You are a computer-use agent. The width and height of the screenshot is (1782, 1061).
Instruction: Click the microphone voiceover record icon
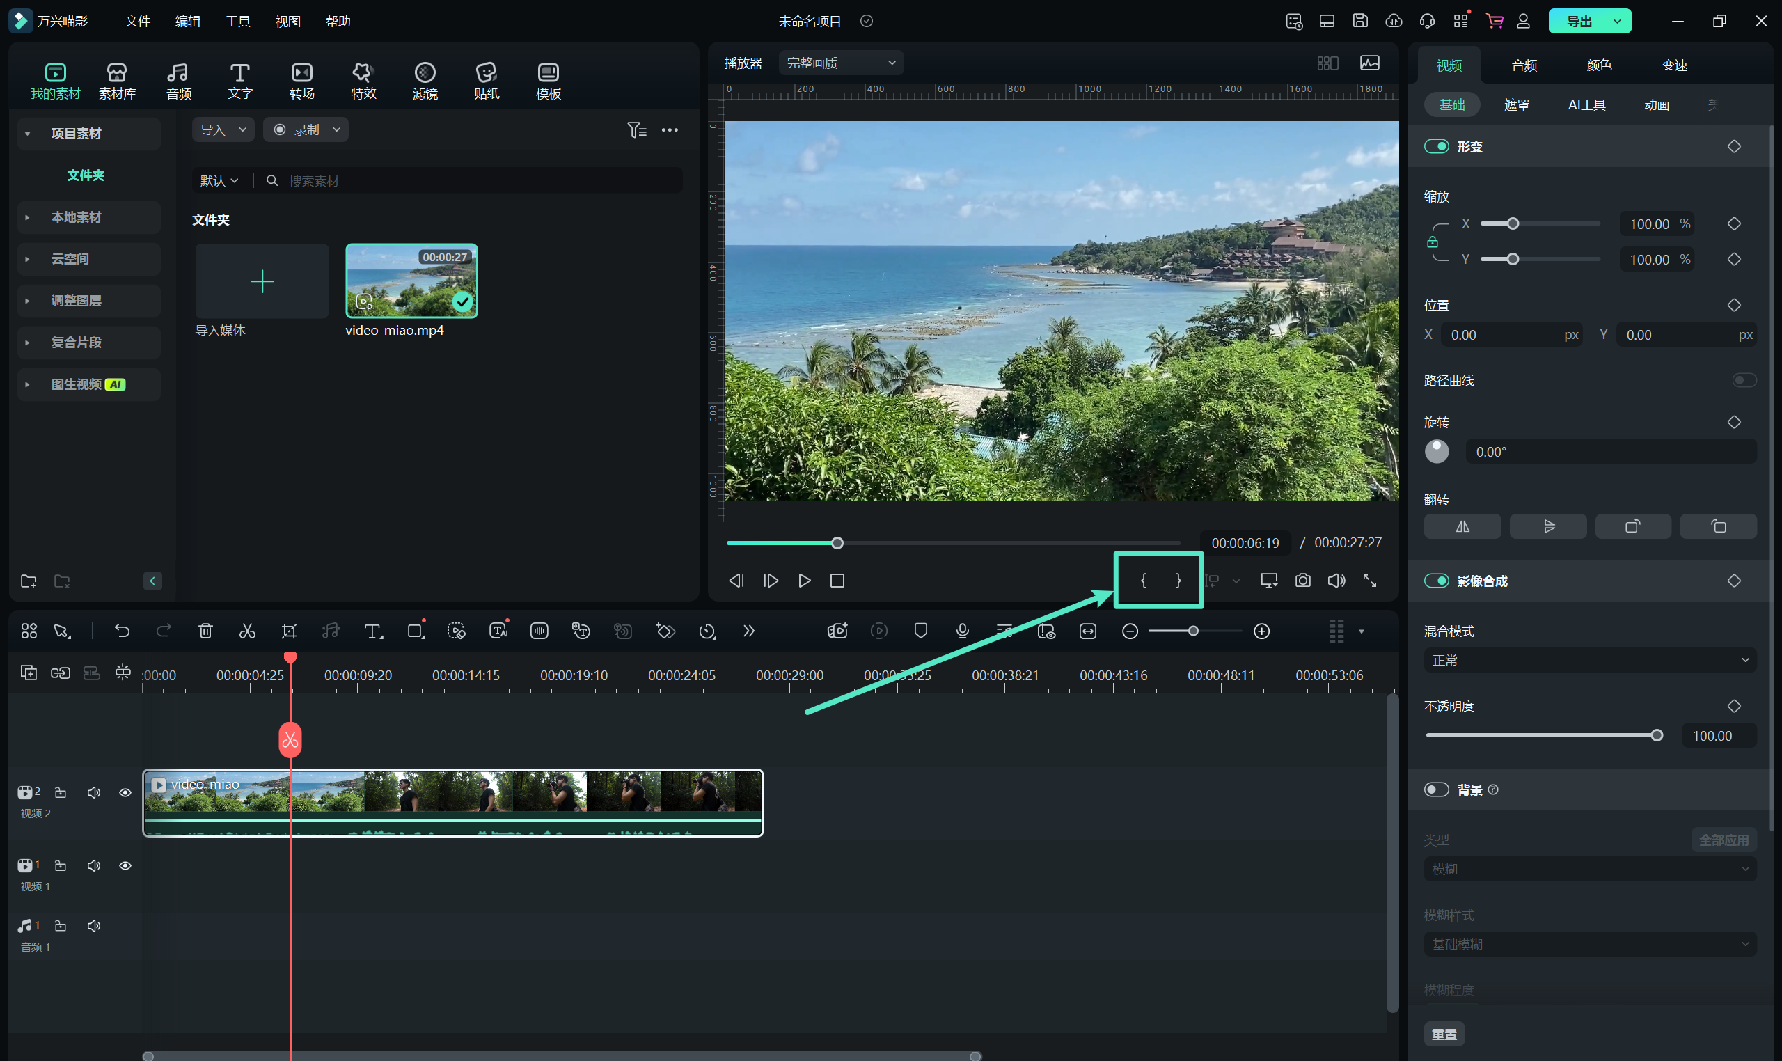tap(962, 631)
